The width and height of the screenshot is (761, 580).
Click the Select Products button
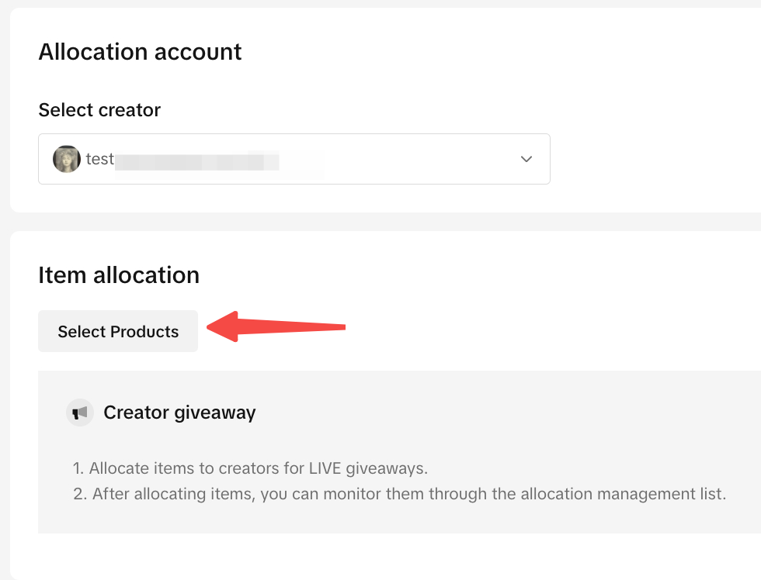pos(118,331)
